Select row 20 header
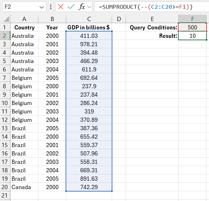This screenshot has width=209, height=201. click(x=5, y=187)
